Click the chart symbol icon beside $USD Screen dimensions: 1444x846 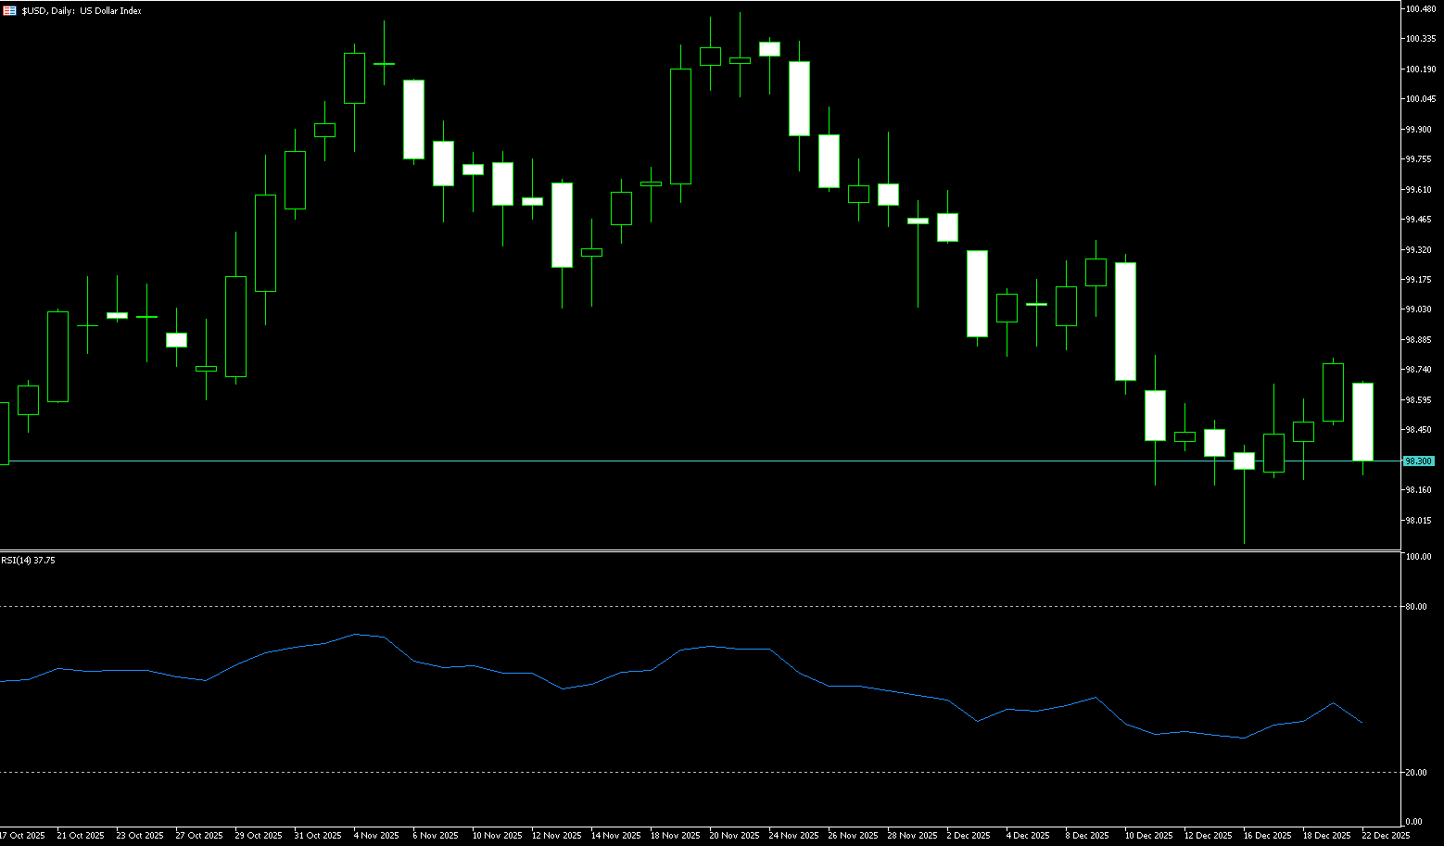10,11
